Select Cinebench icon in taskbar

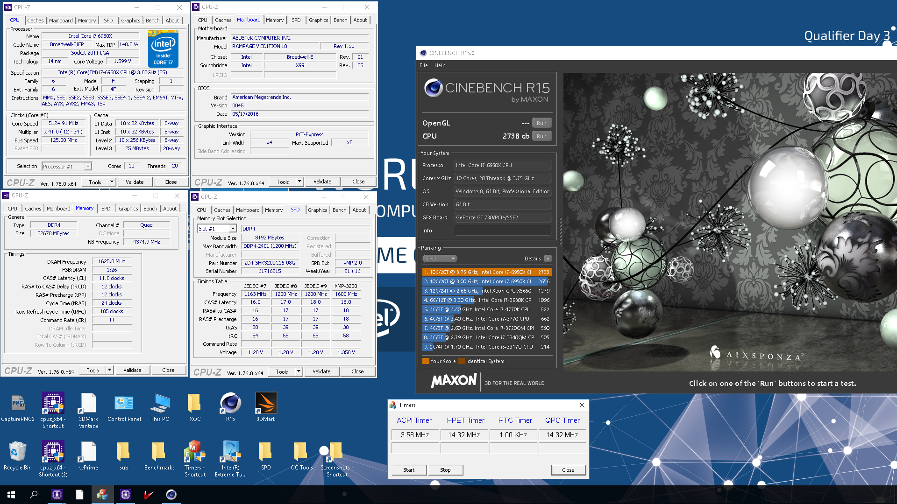click(171, 495)
